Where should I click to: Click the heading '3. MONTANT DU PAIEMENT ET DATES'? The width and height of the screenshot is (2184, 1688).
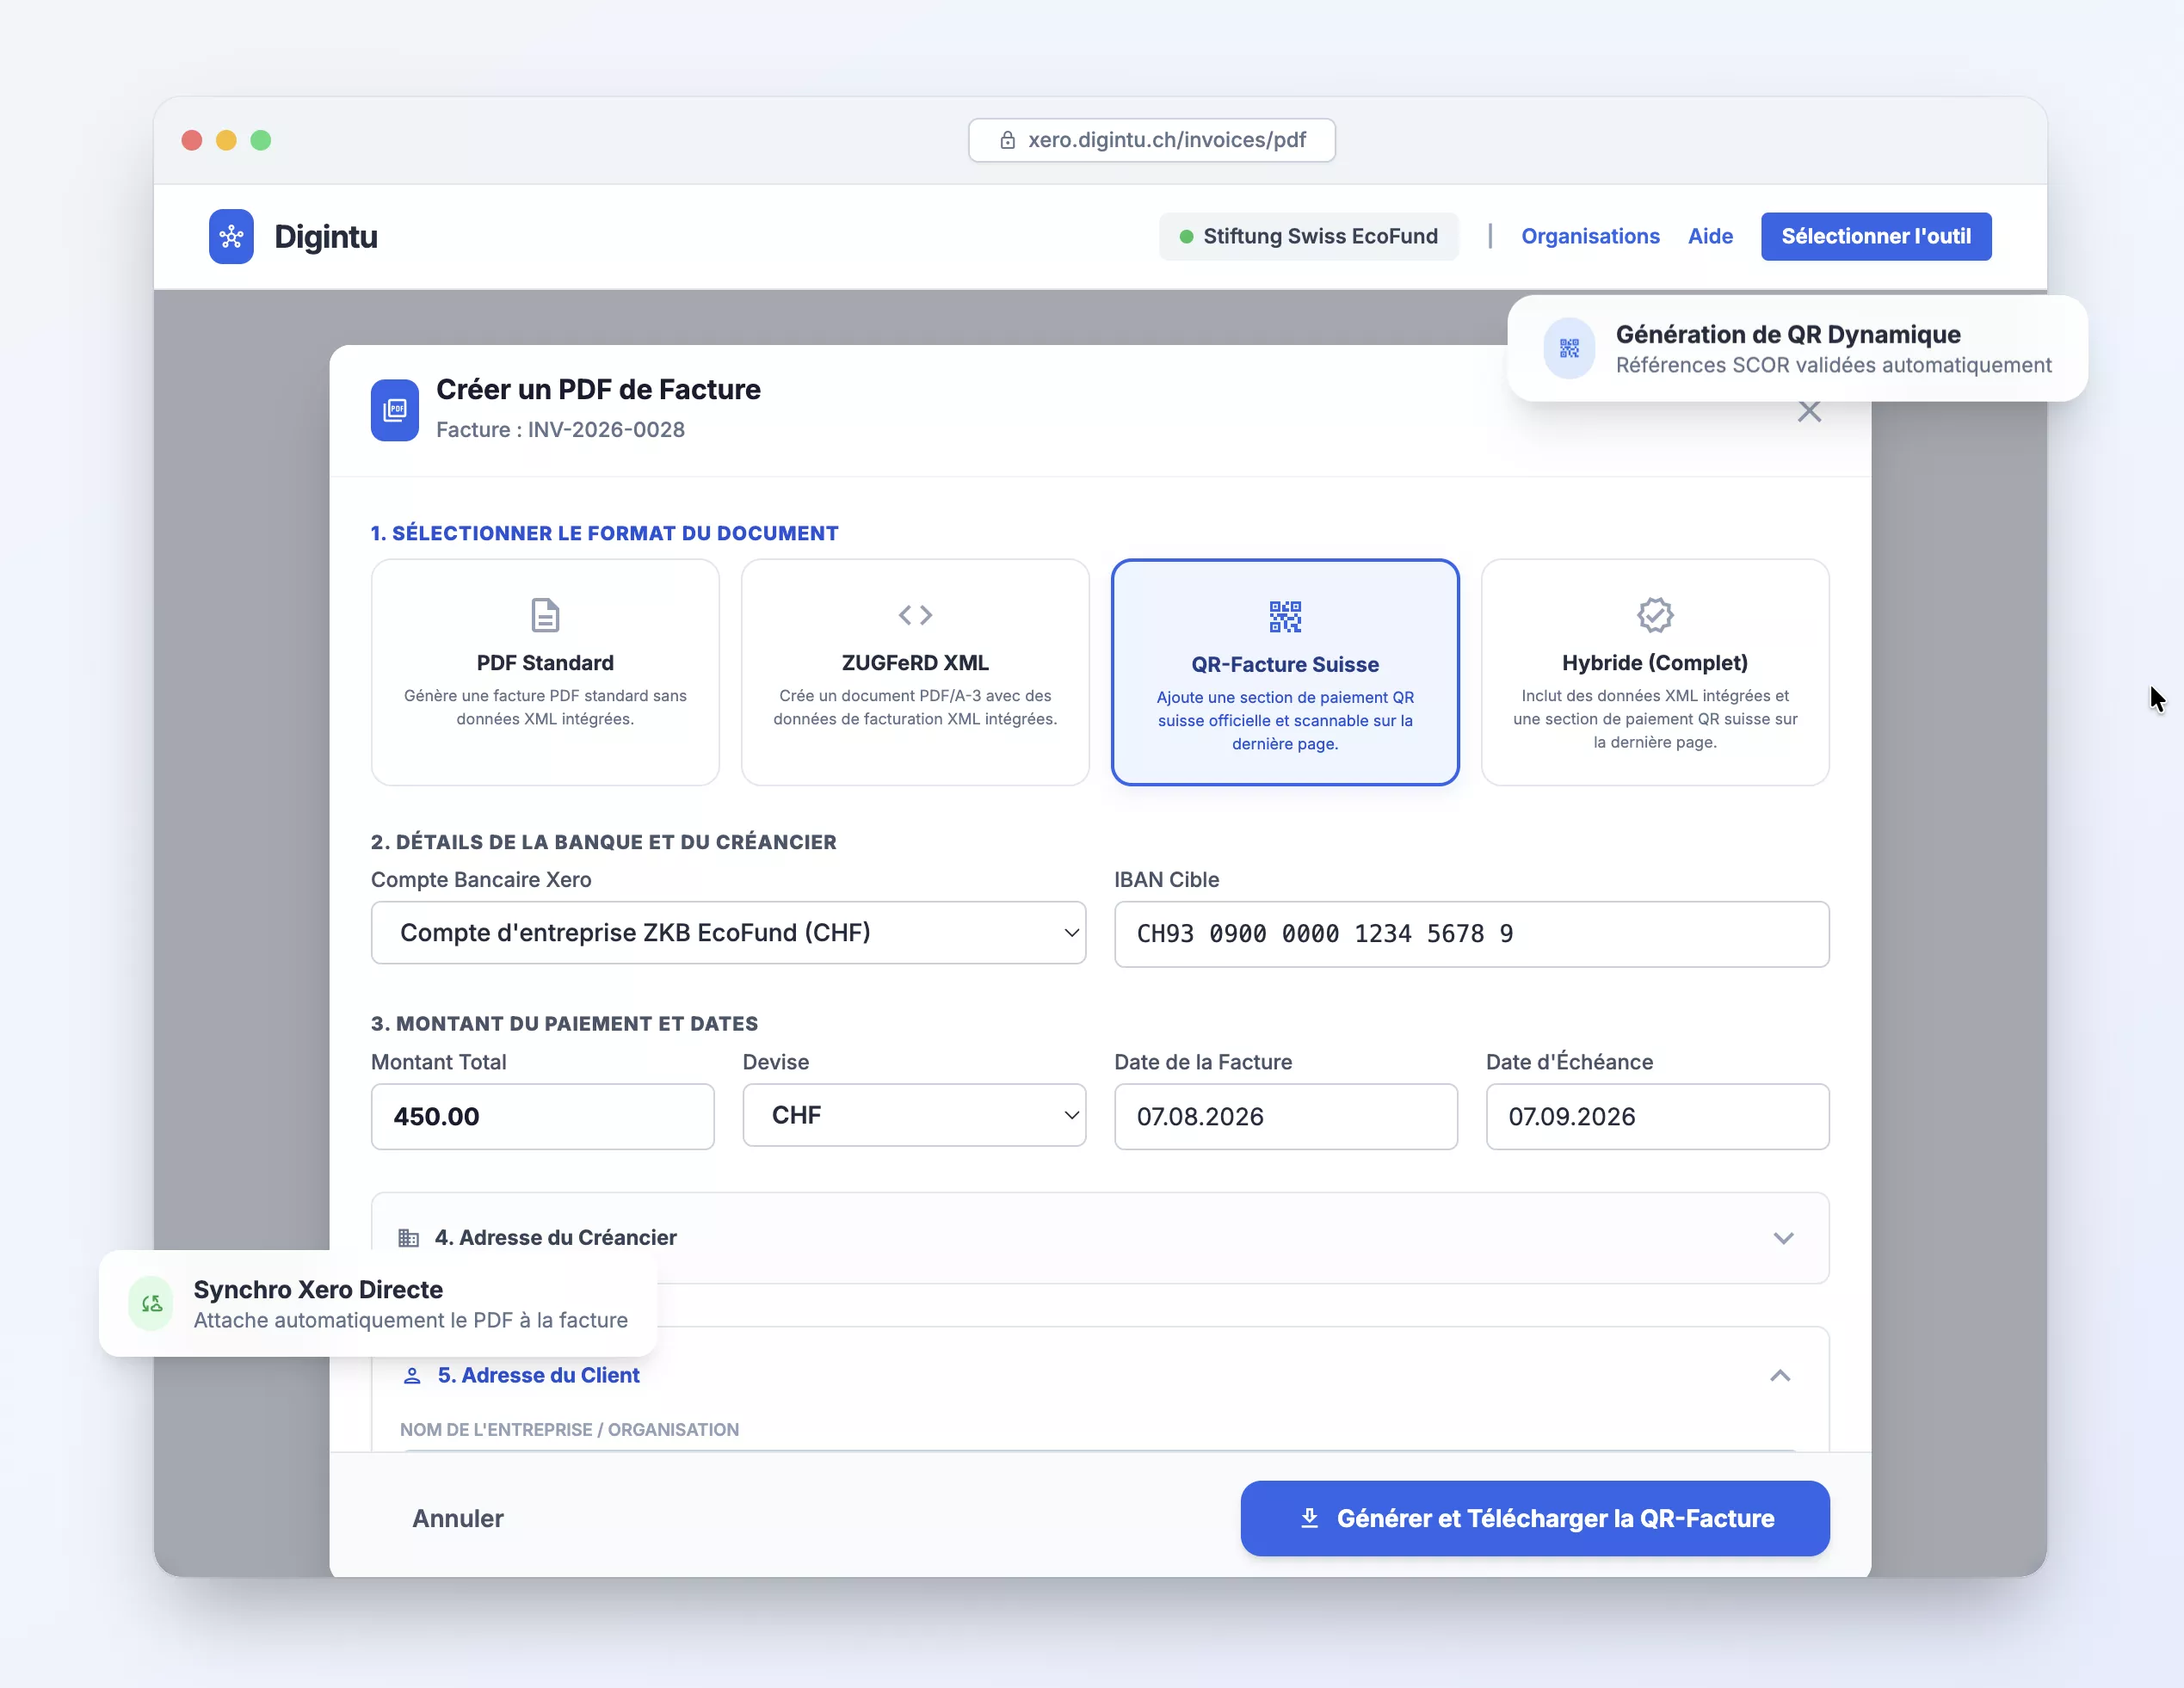pos(564,1024)
